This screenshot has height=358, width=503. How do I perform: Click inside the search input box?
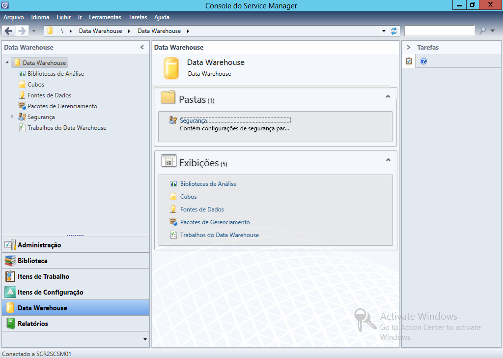tap(440, 31)
